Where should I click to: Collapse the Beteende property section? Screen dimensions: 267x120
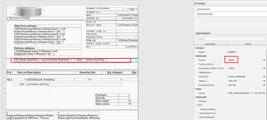(x=195, y=56)
